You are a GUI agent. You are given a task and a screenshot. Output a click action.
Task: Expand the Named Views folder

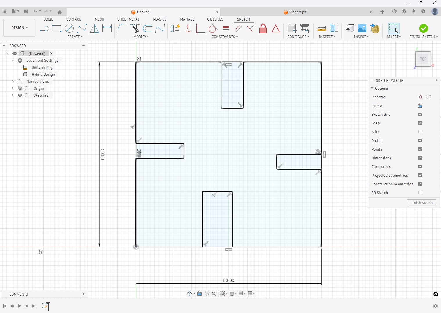[13, 81]
